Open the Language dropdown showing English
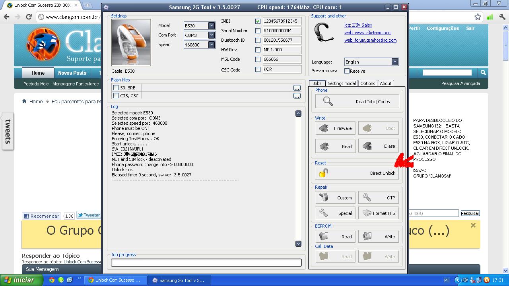 pyautogui.click(x=394, y=62)
